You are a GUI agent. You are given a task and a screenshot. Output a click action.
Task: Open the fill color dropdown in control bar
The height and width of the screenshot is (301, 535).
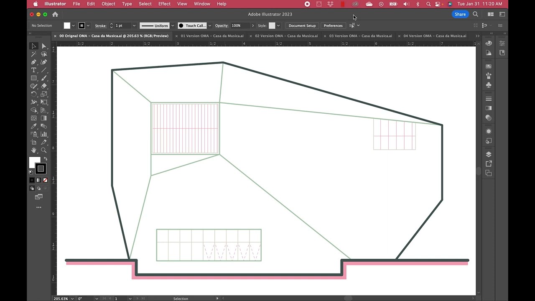(x=73, y=26)
